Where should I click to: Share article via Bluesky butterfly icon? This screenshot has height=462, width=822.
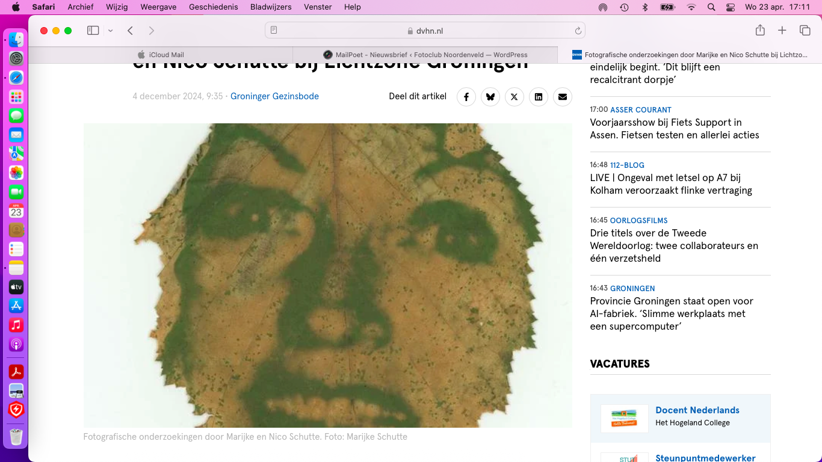tap(490, 97)
